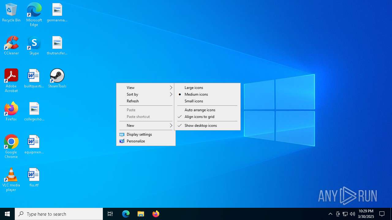Viewport: 392px width, 220px height.
Task: Open Personalize from context menu
Action: click(146, 141)
